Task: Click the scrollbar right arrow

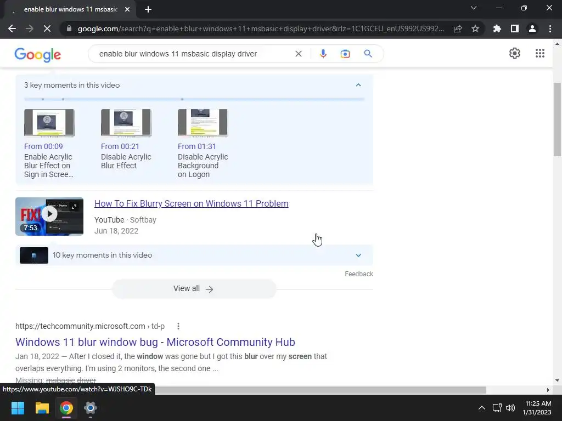Action: pos(548,390)
